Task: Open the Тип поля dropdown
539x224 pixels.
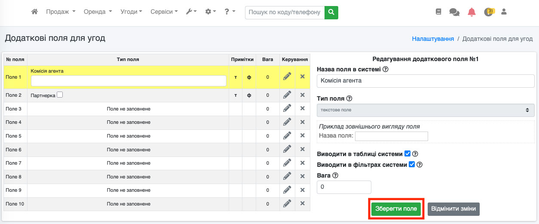Action: click(x=425, y=110)
